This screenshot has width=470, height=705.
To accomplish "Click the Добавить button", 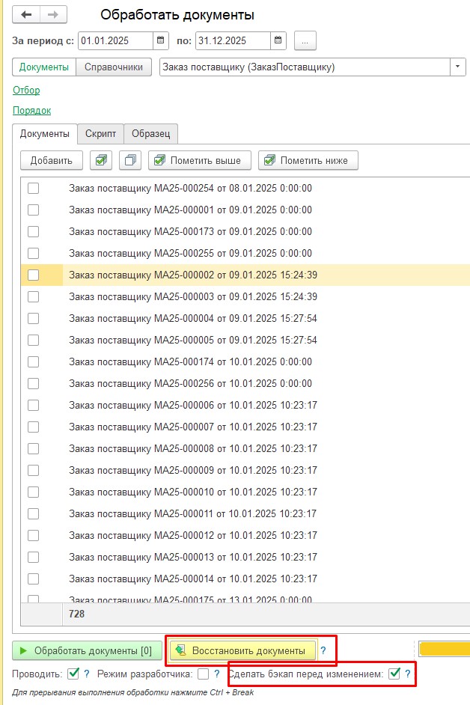I will click(52, 160).
